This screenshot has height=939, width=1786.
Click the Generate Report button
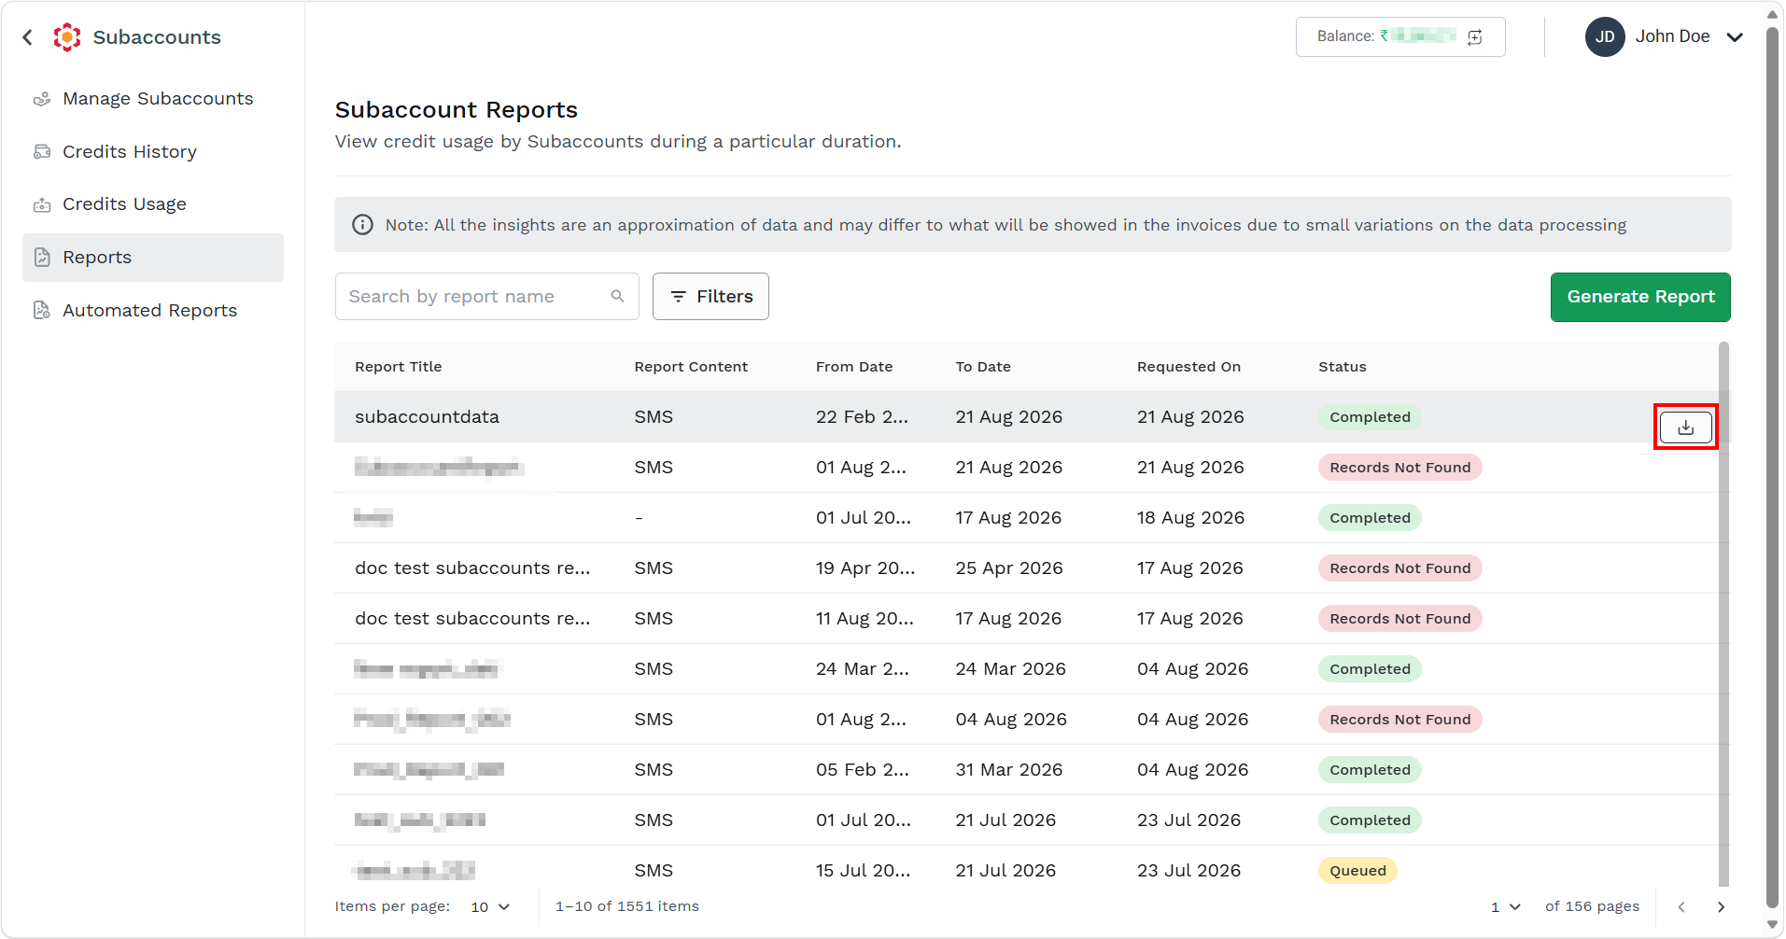[x=1640, y=297]
